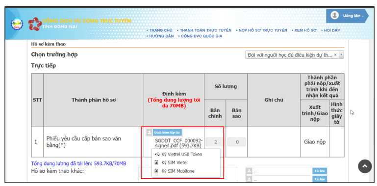Open the Uông Mơ account dropdown
This screenshot has width=377, height=186.
pyautogui.click(x=347, y=16)
